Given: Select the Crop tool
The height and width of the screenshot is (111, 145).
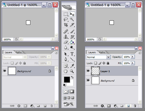Looking at the screenshot, I should tap(66, 25).
